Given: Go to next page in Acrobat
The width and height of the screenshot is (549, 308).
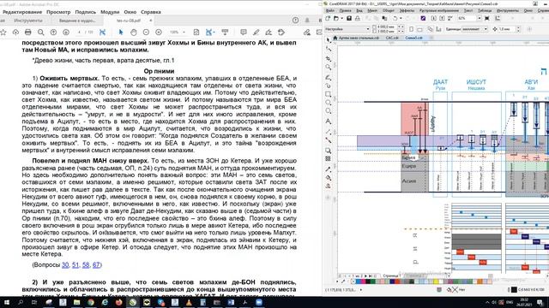Looking at the screenshot, I should point(66,33).
